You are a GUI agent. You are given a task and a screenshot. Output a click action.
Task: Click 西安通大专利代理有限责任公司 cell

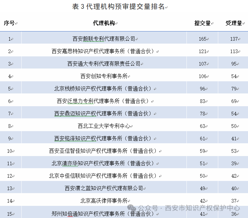pyautogui.click(x=104, y=64)
